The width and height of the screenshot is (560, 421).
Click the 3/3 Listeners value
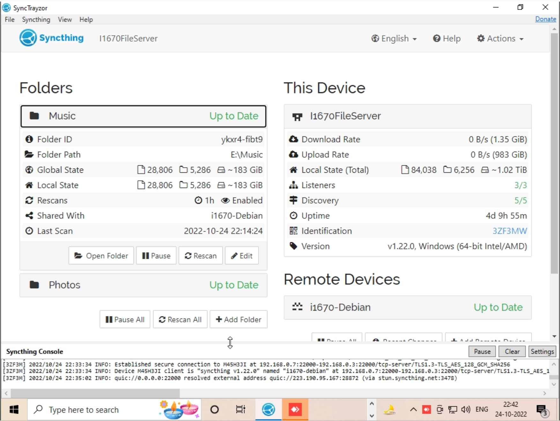[x=520, y=185]
